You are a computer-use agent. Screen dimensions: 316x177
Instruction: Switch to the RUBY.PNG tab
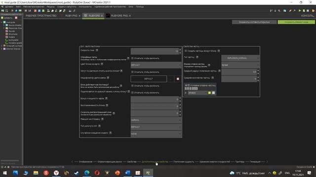(x=71, y=16)
